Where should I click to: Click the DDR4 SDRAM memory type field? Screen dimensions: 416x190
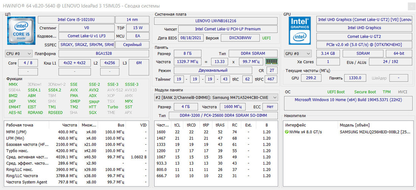click(x=253, y=54)
